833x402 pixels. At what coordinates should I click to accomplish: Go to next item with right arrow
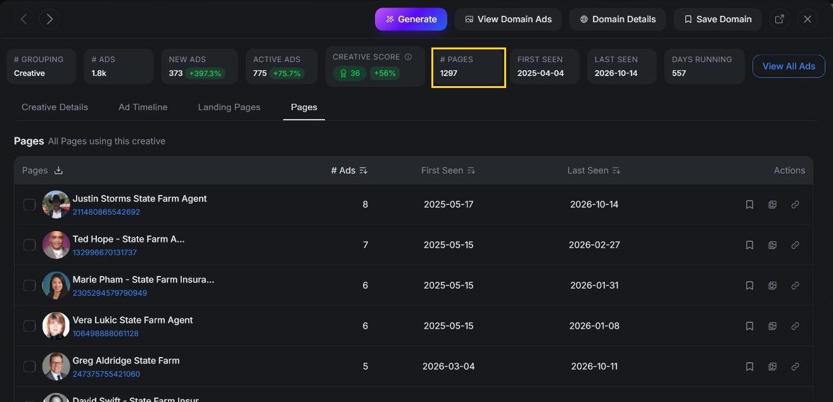[49, 19]
